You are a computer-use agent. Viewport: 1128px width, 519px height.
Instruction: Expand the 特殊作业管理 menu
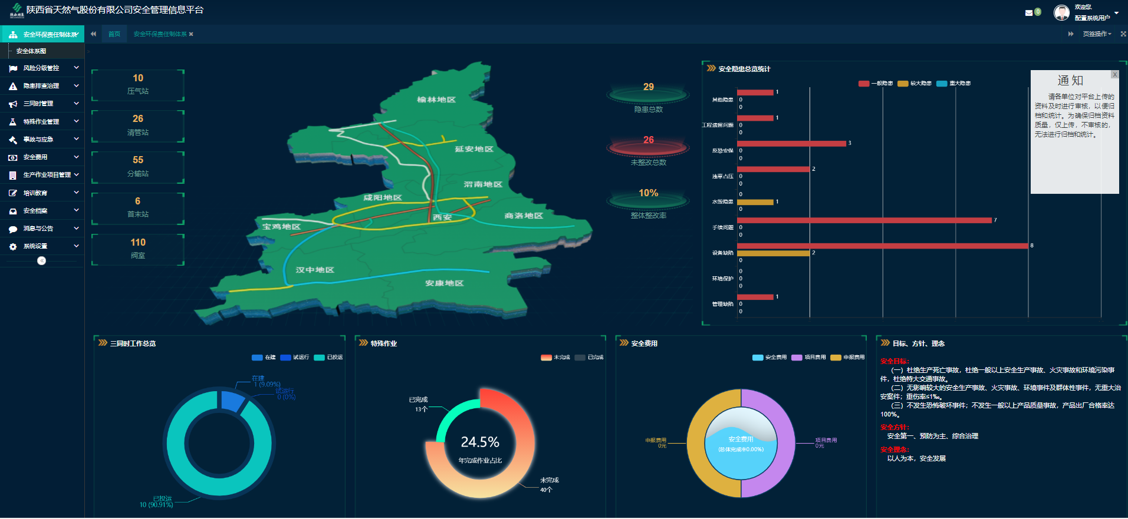point(42,122)
